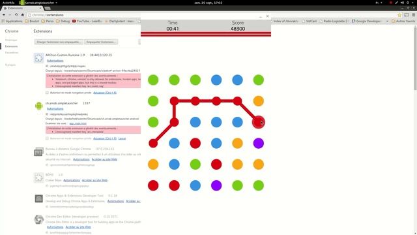
Task: Open Autorisations link for ch.arnab.simplelauncher
Action: [x=55, y=109]
